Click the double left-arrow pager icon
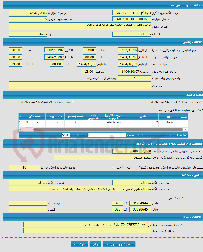This screenshot has width=203, height=252. coord(78,135)
